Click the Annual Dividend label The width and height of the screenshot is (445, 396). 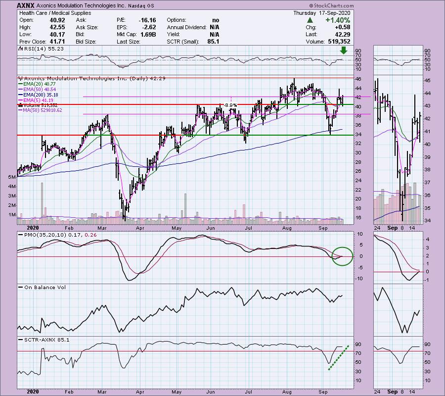(x=186, y=27)
